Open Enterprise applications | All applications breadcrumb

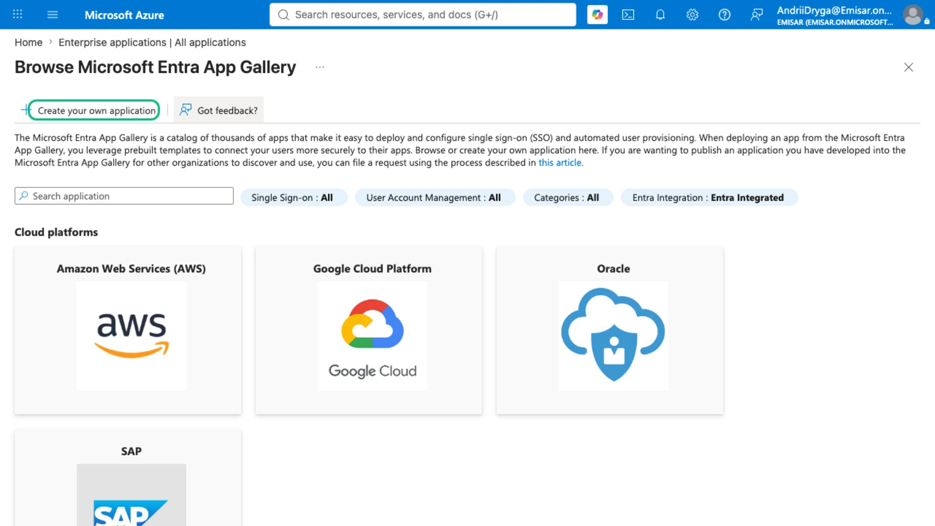[x=152, y=42]
